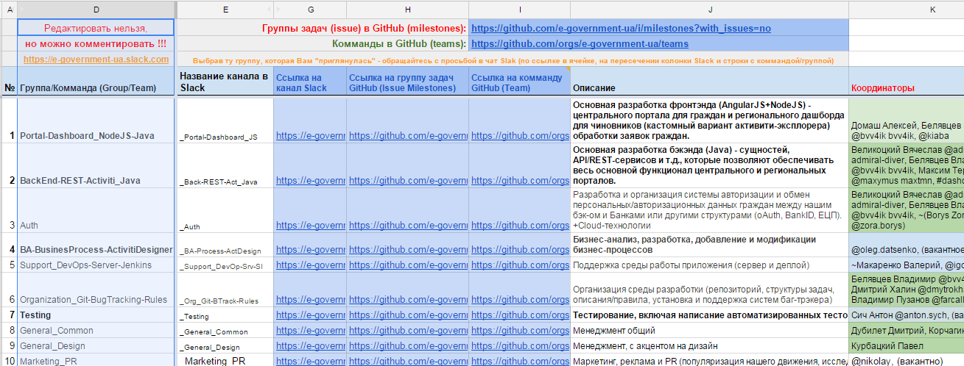Open Slack channel link in Testing row

tap(310, 315)
